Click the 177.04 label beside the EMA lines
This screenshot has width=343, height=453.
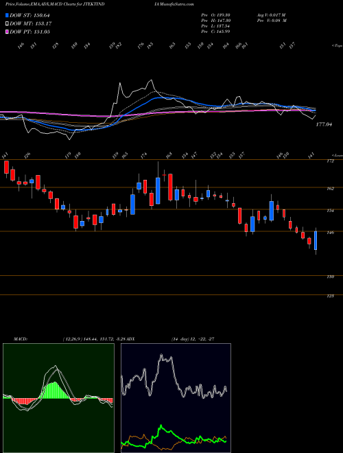(324, 124)
